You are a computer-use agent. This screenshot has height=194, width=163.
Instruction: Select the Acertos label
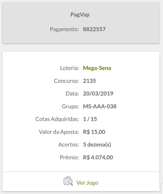69,144
